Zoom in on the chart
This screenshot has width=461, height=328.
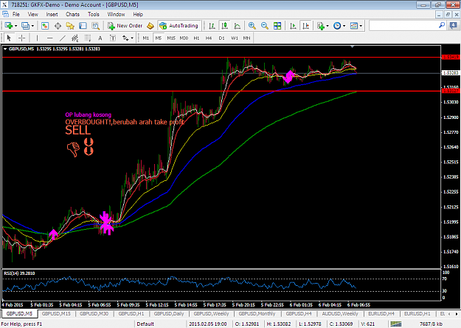(252, 26)
